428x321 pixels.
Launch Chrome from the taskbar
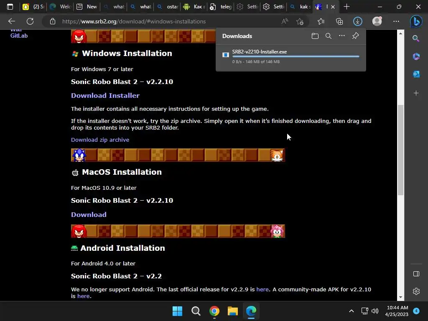[x=214, y=311]
